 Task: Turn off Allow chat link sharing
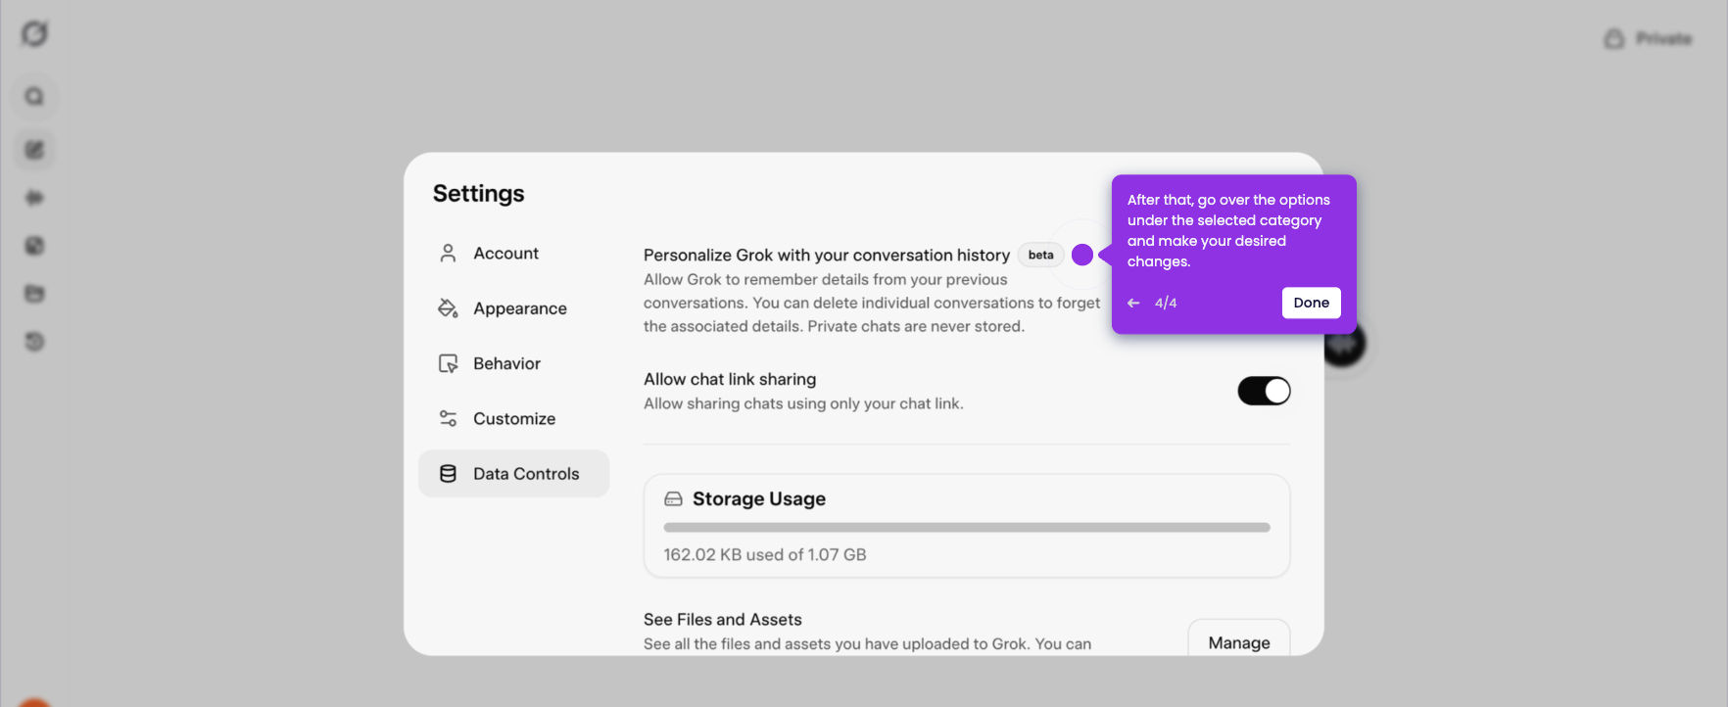[1264, 391]
